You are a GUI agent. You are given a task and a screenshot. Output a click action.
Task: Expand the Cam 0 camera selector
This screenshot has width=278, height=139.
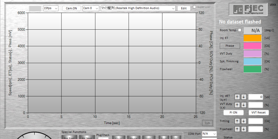click(x=91, y=8)
